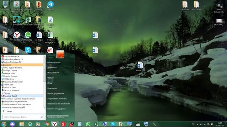Go back with the Назад button

7,111
